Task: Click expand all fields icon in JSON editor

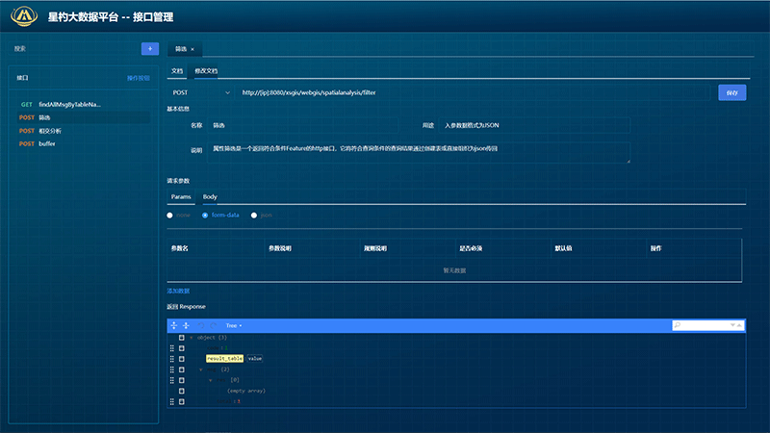Action: (174, 326)
